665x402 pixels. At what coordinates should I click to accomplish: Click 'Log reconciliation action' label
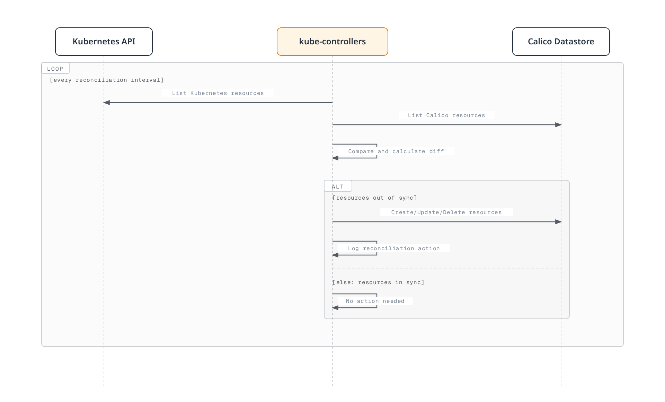[394, 248]
